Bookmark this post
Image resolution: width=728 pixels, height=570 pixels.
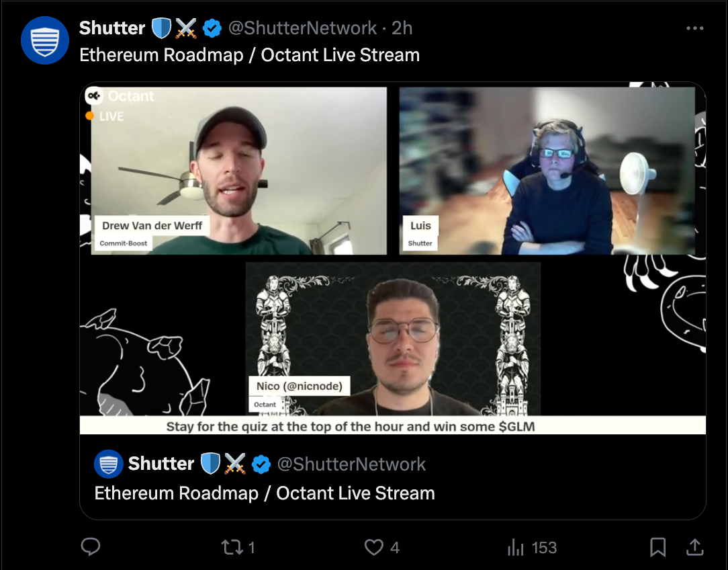pyautogui.click(x=658, y=547)
